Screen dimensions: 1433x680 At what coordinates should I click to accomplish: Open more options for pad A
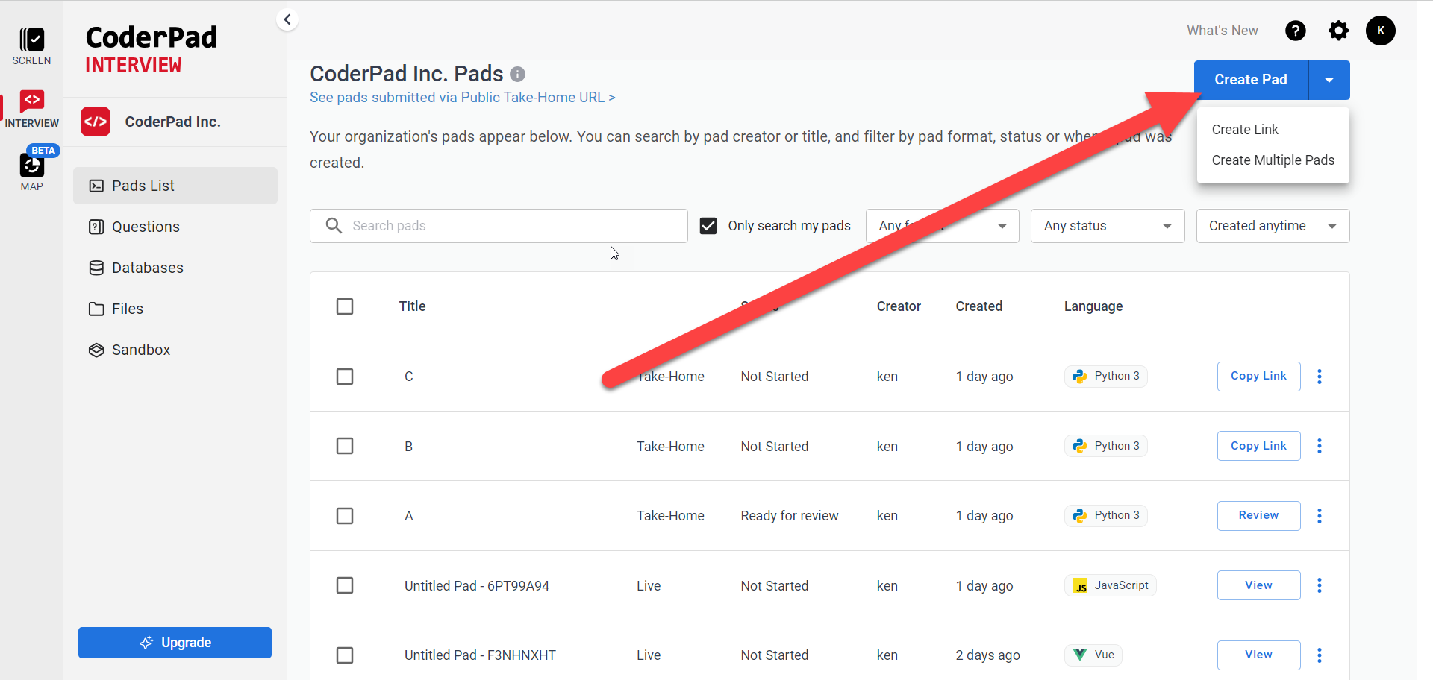(1319, 516)
